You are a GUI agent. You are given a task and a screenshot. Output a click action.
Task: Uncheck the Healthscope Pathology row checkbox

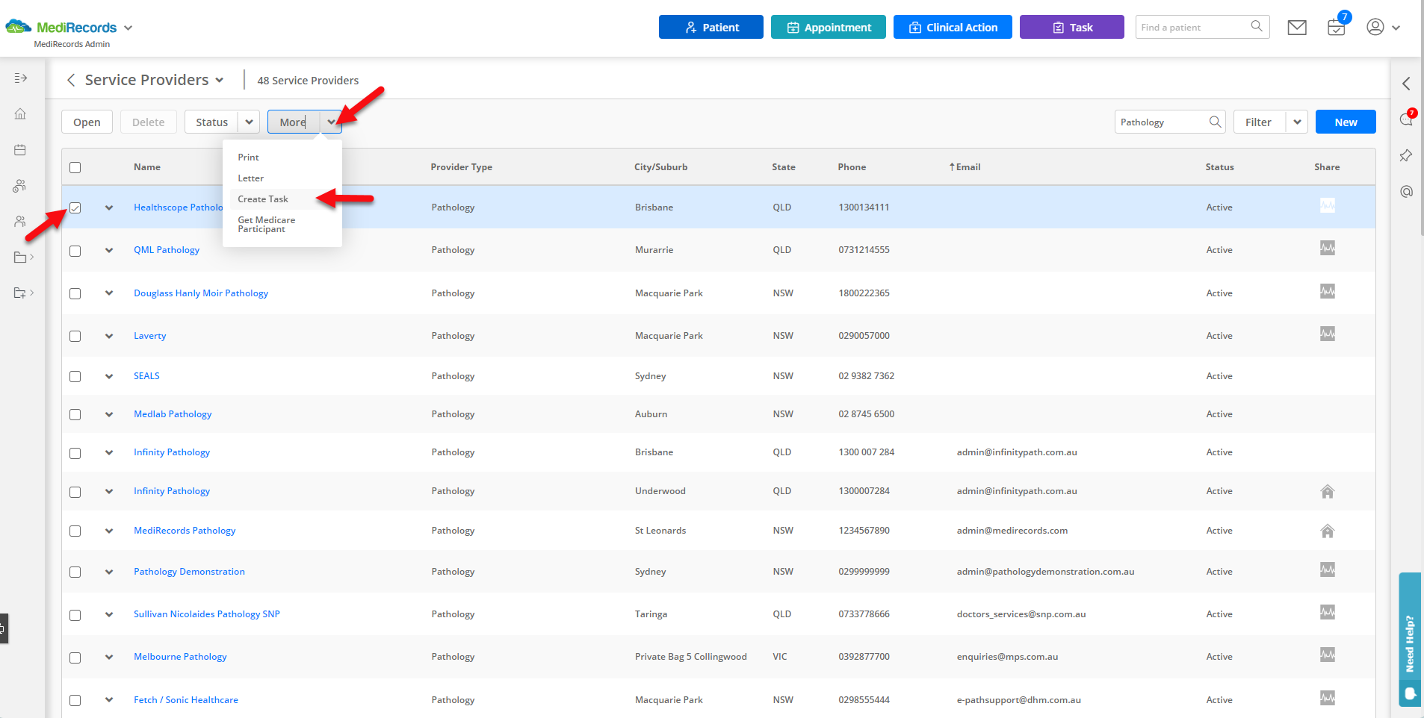coord(75,207)
